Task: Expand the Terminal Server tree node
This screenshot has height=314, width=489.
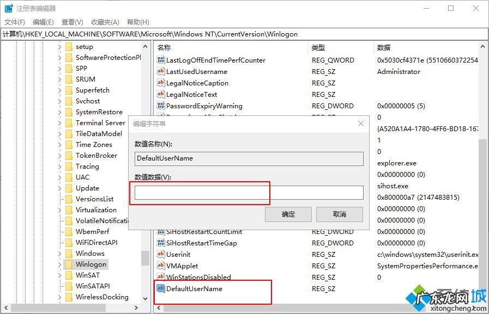Action: 60,122
